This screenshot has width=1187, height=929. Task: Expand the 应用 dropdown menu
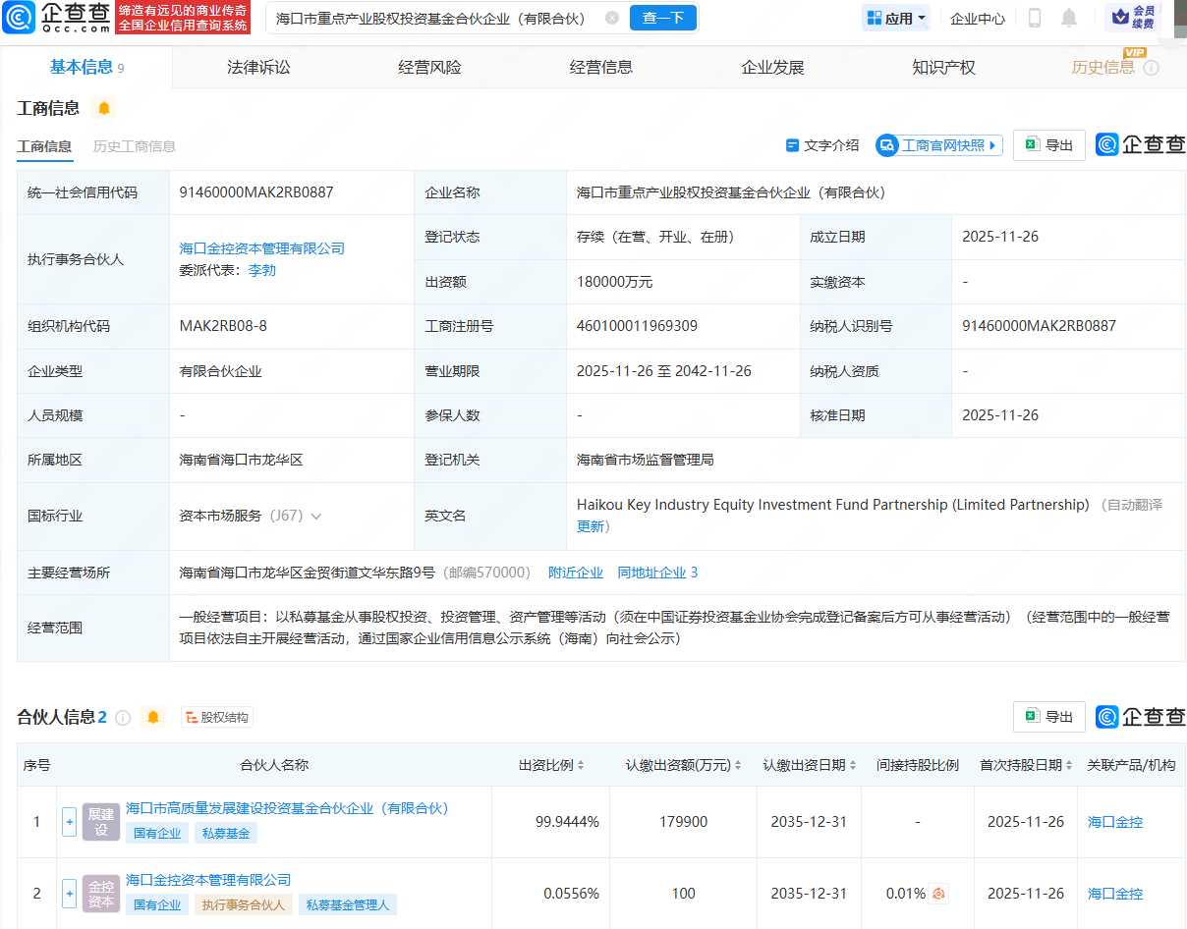(x=896, y=18)
